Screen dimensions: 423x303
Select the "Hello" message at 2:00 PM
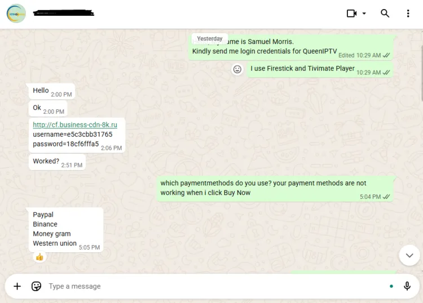[52, 91]
